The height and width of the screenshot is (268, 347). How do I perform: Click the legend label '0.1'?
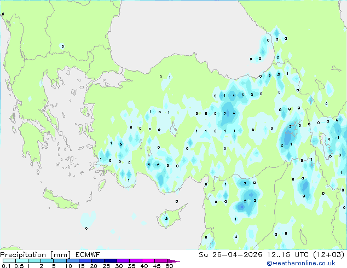coord(6,266)
